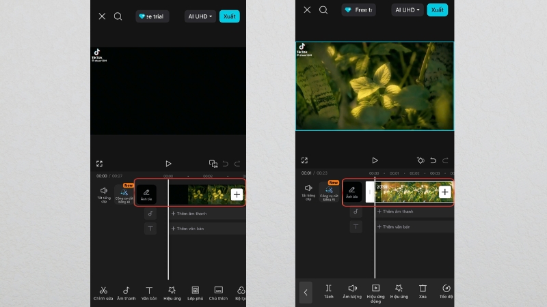The height and width of the screenshot is (307, 547).
Task: Open search in right phone screen
Action: coord(323,10)
